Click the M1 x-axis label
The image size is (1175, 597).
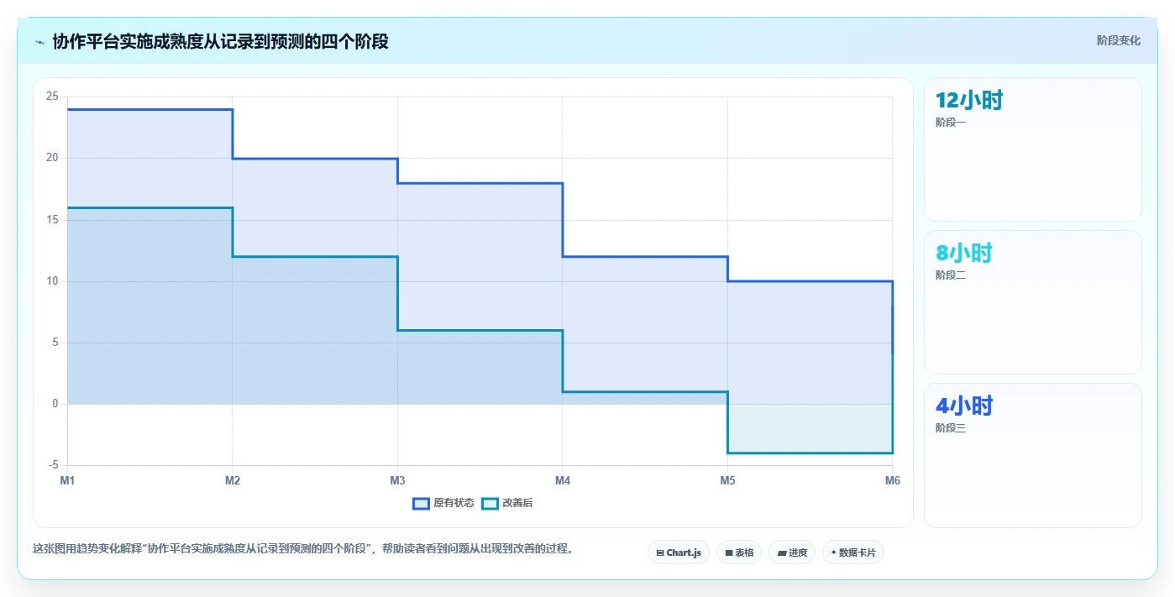click(x=67, y=481)
